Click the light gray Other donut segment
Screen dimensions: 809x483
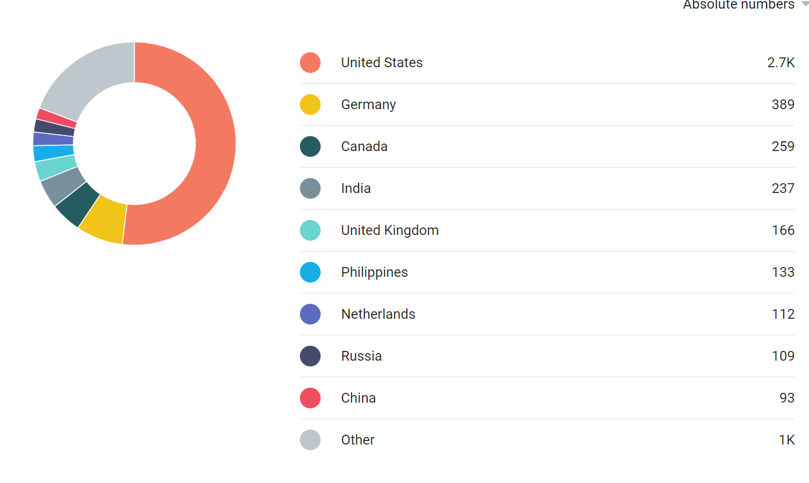[x=86, y=80]
